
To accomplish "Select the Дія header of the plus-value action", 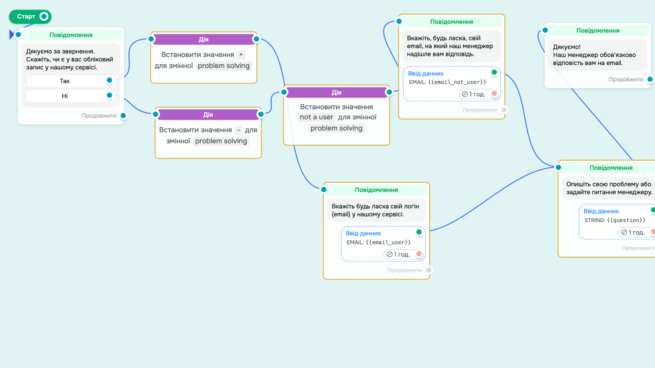I will [x=204, y=39].
